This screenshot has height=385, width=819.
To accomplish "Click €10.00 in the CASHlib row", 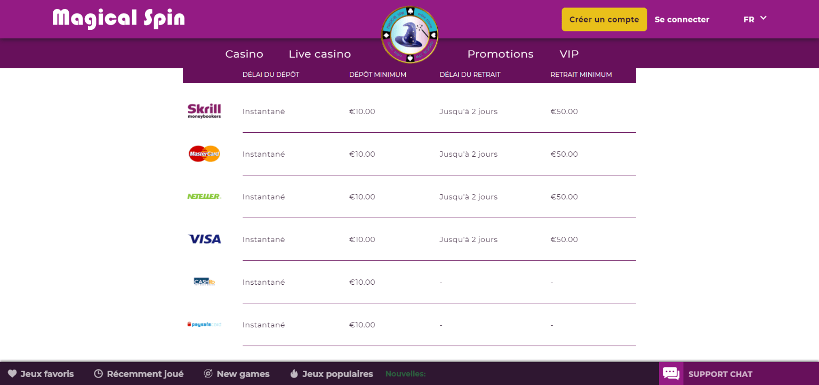I will 362,282.
